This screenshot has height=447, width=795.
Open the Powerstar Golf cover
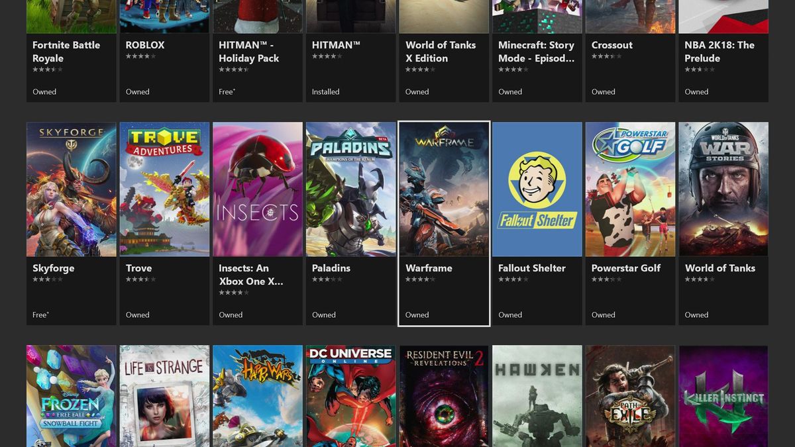coord(629,189)
